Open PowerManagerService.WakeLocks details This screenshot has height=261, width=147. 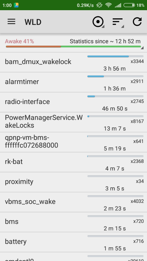tap(73, 122)
